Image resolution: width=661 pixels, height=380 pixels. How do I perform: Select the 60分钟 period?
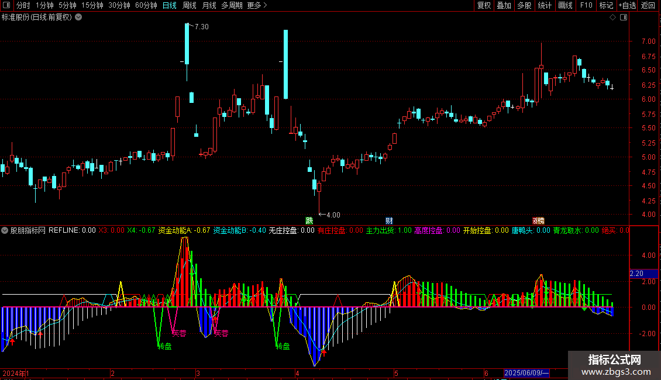pos(146,5)
